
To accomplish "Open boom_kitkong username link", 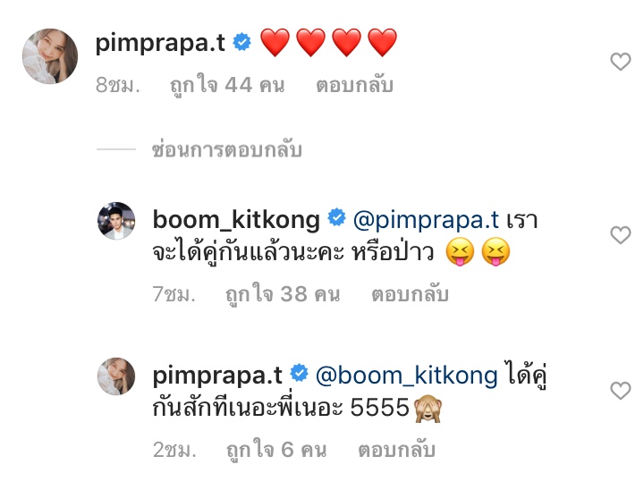I will [x=236, y=220].
